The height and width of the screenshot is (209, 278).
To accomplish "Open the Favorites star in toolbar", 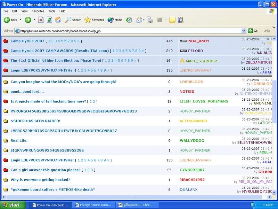I will click(x=88, y=20).
